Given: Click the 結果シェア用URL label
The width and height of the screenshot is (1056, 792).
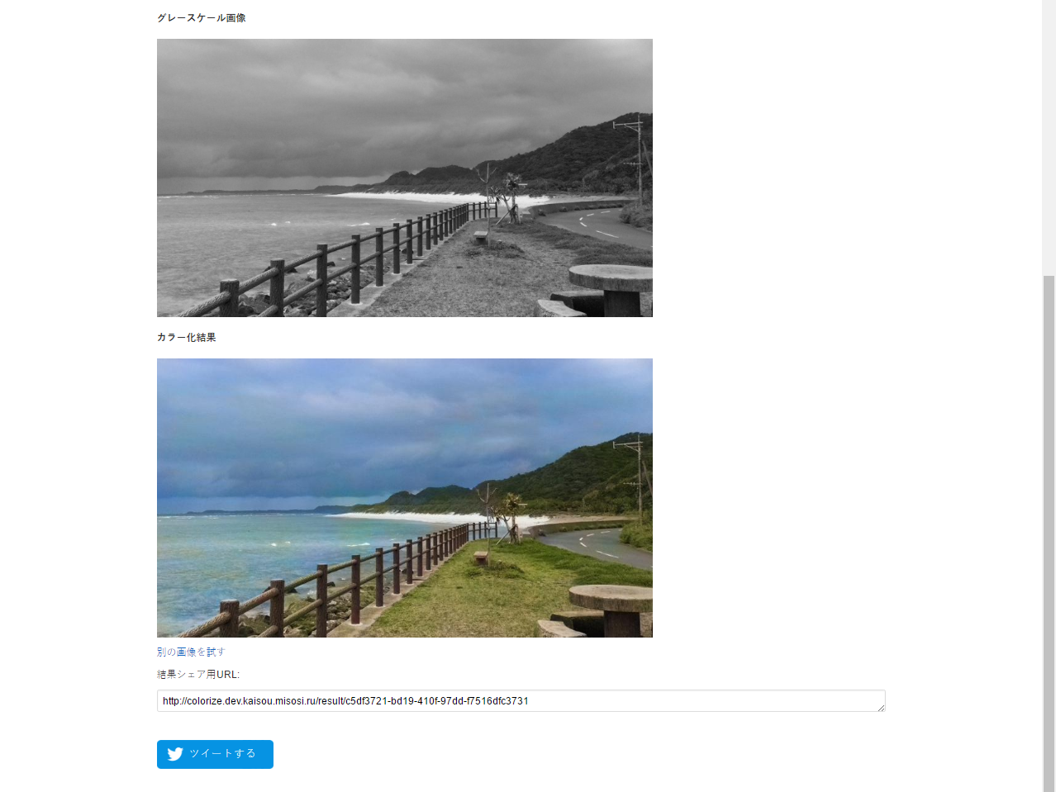Looking at the screenshot, I should pos(198,675).
